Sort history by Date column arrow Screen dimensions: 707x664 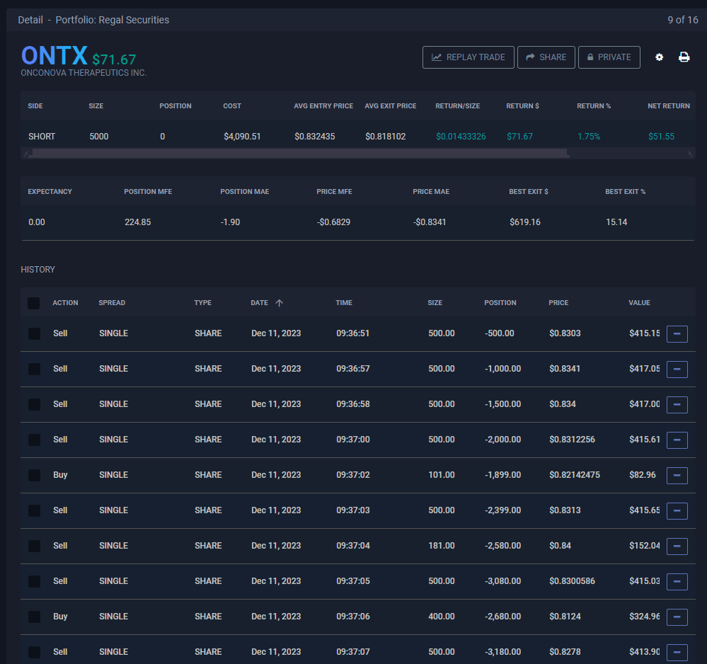[x=279, y=303]
